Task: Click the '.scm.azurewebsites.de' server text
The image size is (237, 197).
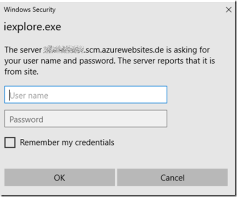Action: click(x=124, y=50)
